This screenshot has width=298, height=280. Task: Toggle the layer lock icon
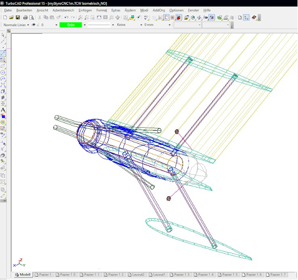(x=38, y=25)
